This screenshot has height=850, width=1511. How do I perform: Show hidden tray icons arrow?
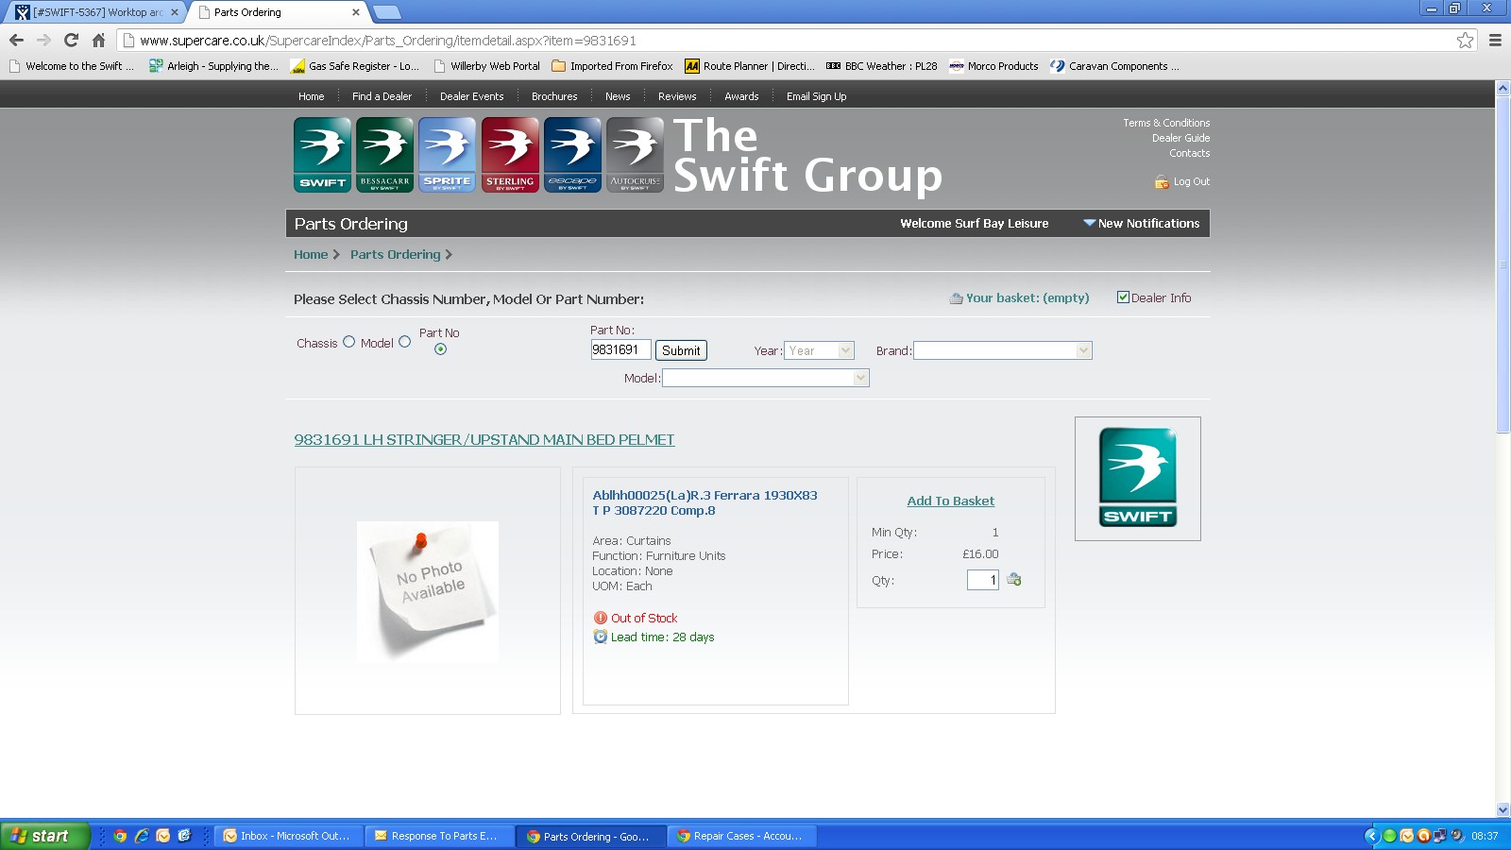(1372, 836)
